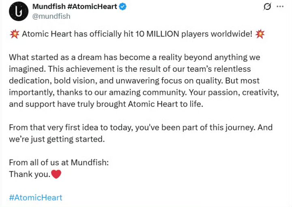Click the "we're just getting started" line
The height and width of the screenshot is (207, 292).
(x=57, y=140)
